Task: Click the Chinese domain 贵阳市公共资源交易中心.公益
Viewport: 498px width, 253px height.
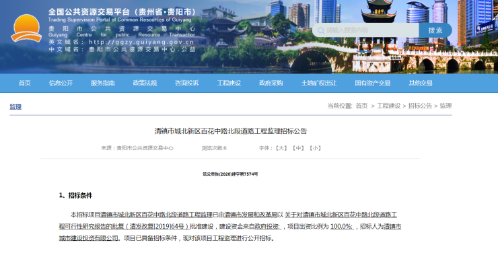Action: 142,50
